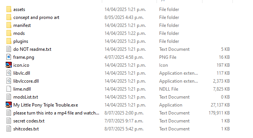Click the consept and promo art folder icon
This screenshot has width=253, height=138.
tap(9, 17)
